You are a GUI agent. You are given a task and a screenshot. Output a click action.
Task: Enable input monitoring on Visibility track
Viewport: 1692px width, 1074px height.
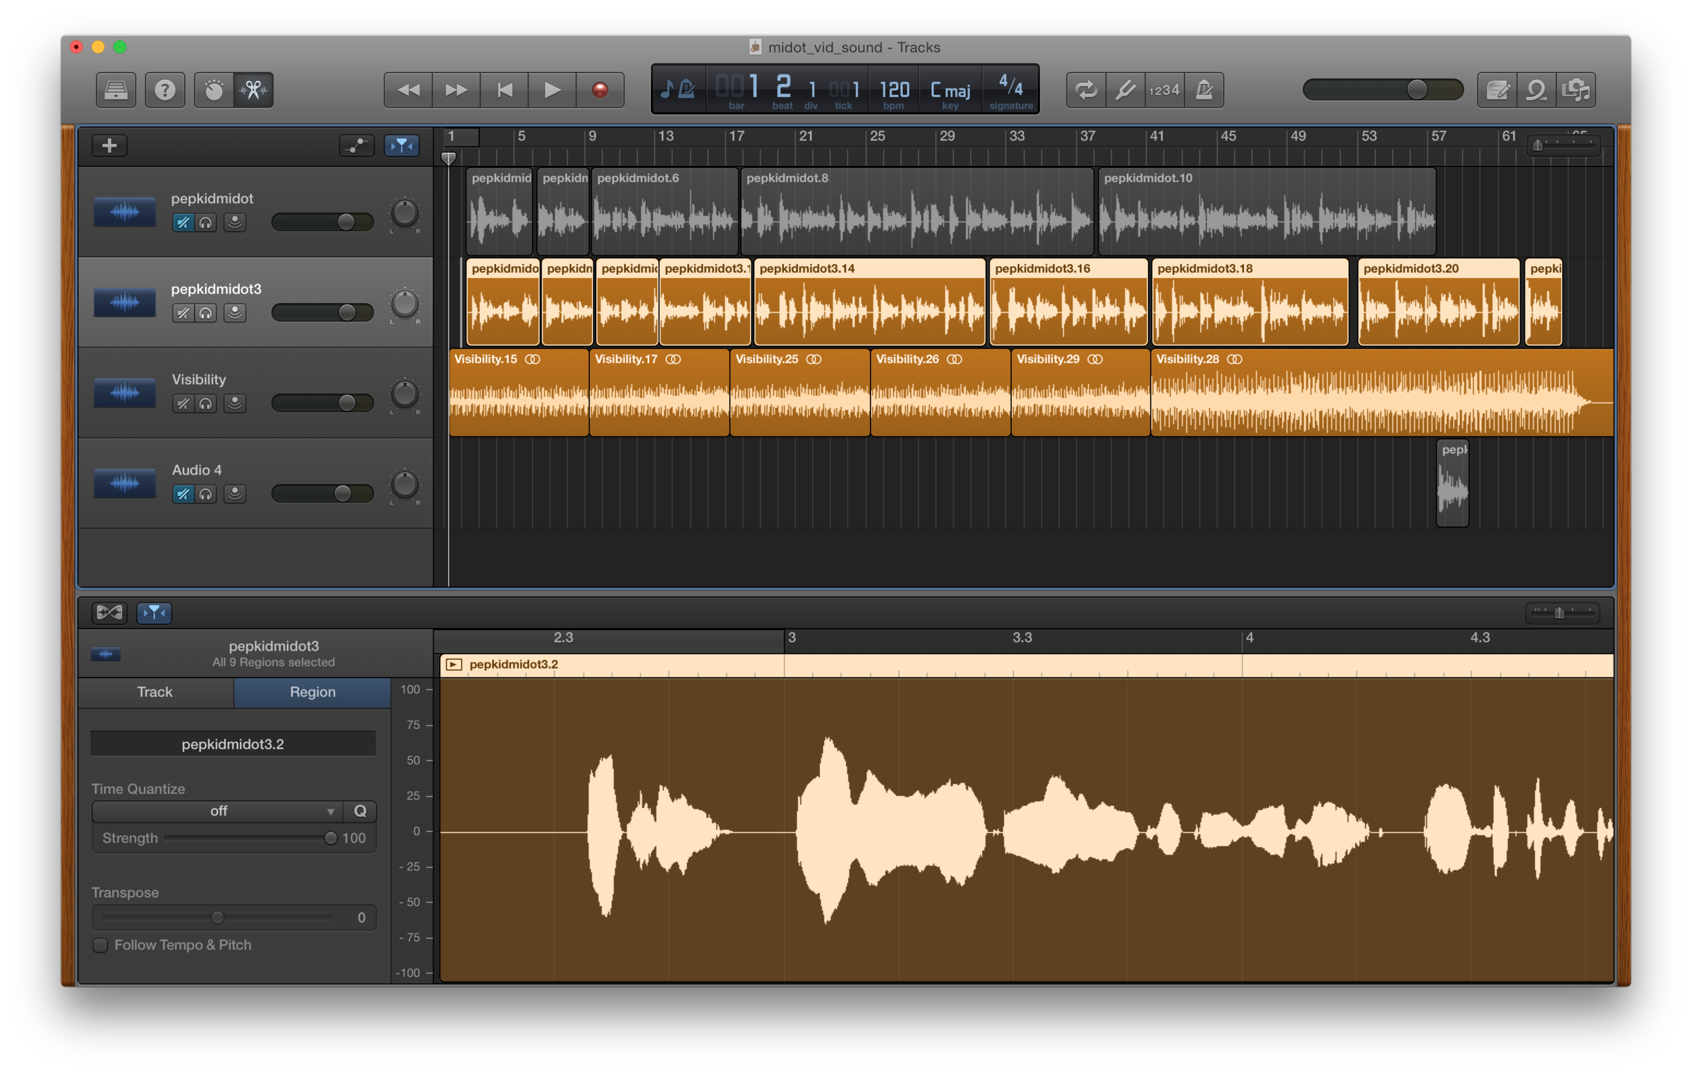pyautogui.click(x=235, y=403)
